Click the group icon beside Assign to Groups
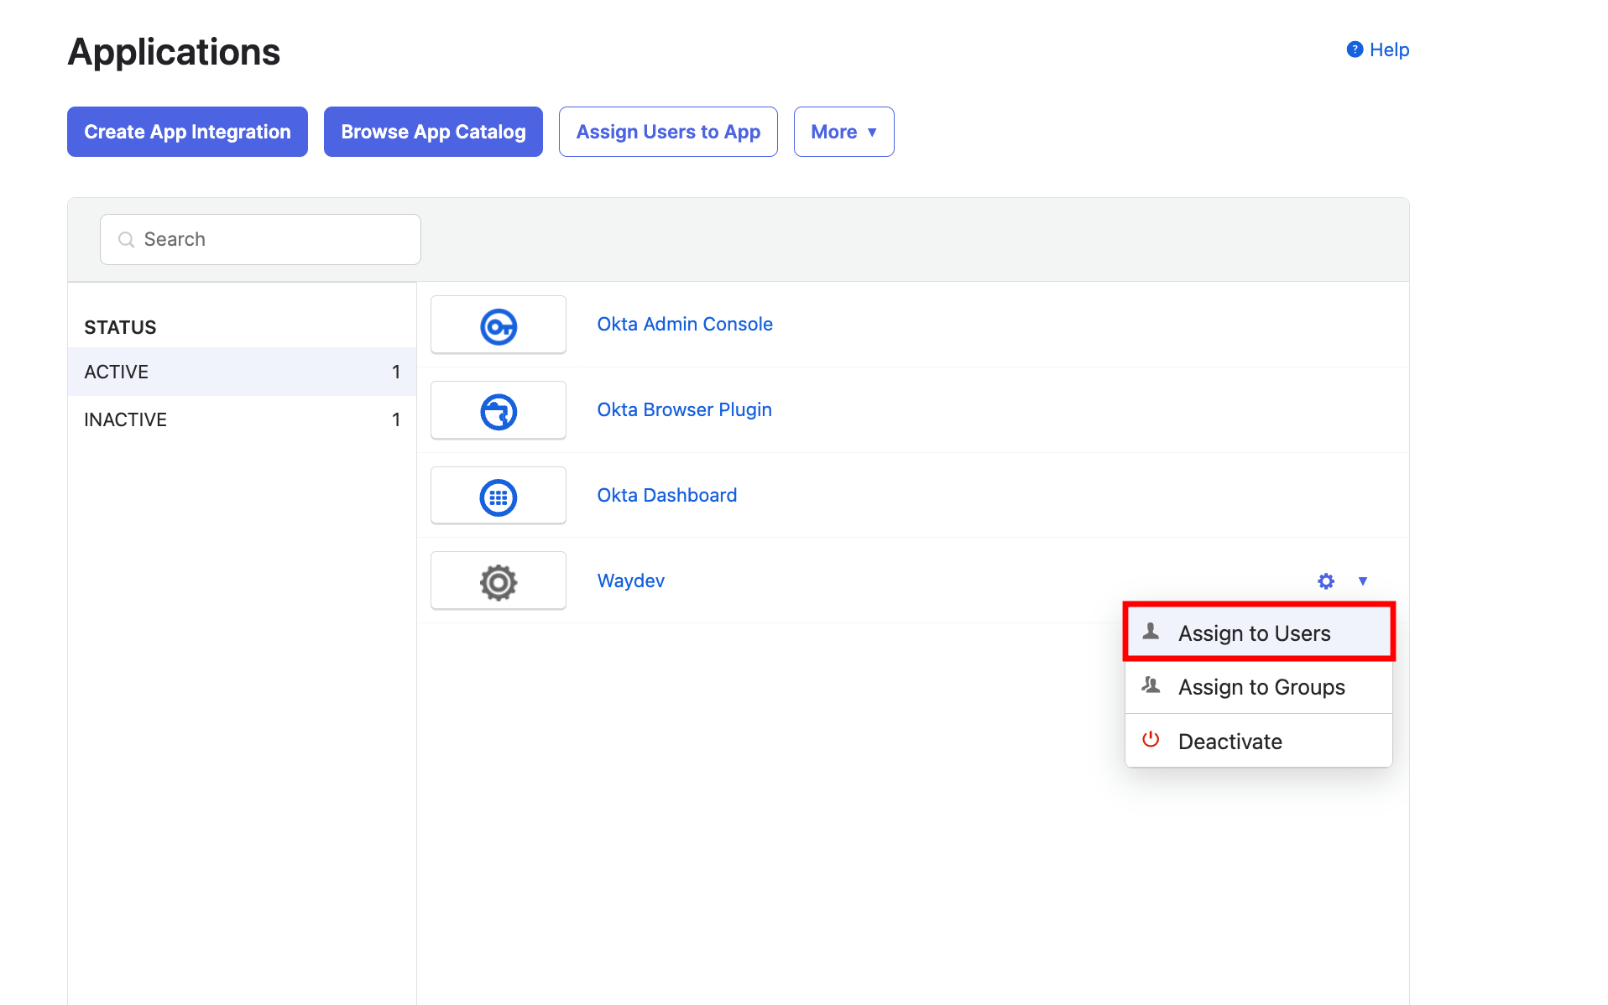This screenshot has width=1608, height=1005. (x=1151, y=685)
